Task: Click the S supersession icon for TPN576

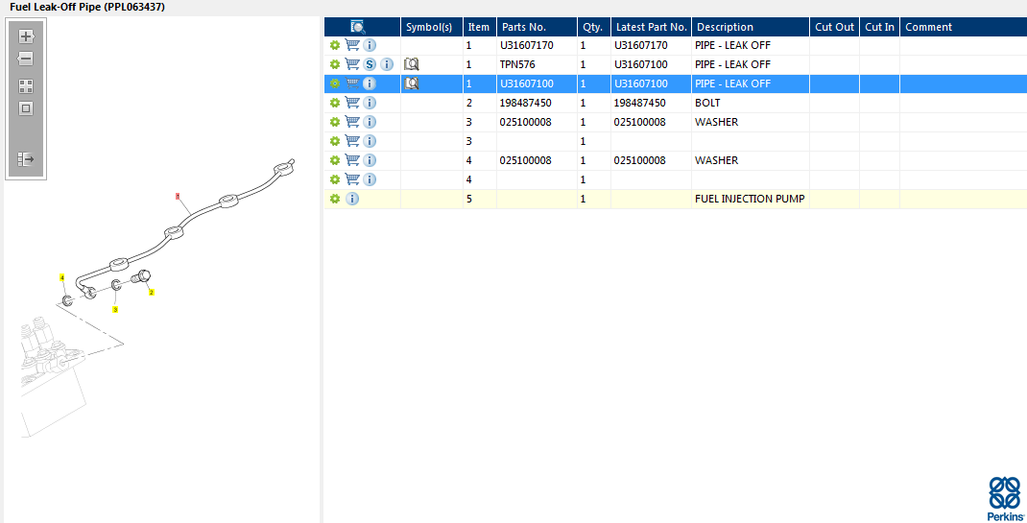Action: tap(370, 64)
